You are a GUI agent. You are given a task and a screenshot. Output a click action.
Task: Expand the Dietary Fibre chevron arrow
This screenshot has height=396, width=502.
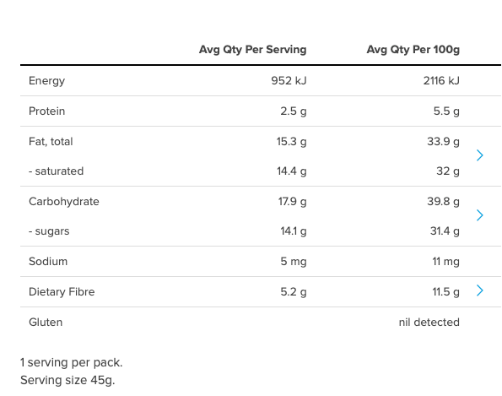479,290
